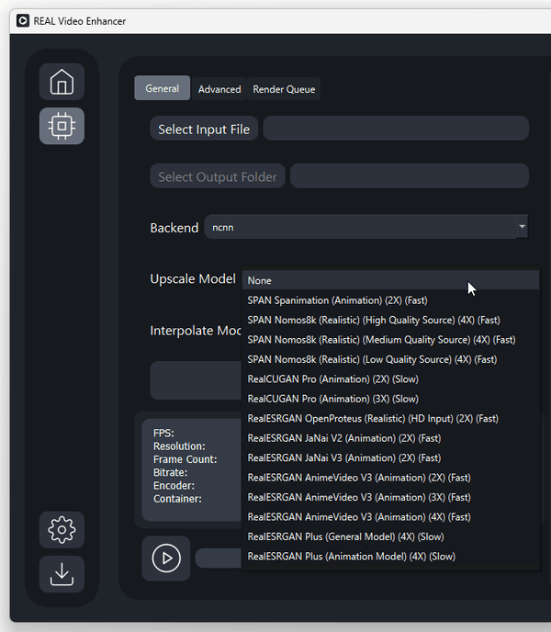Viewport: 551px width, 632px height.
Task: Switch to the Advanced tab
Action: (x=219, y=89)
